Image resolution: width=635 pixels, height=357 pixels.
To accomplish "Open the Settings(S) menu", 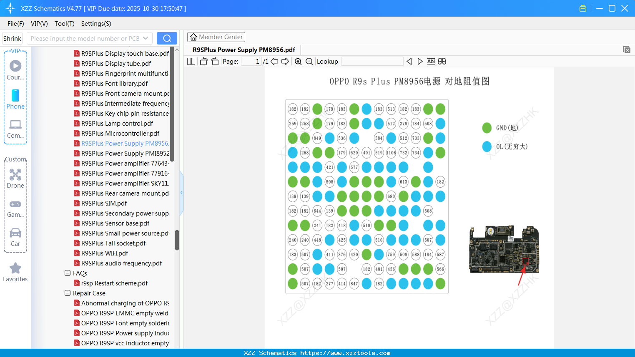I will [96, 24].
